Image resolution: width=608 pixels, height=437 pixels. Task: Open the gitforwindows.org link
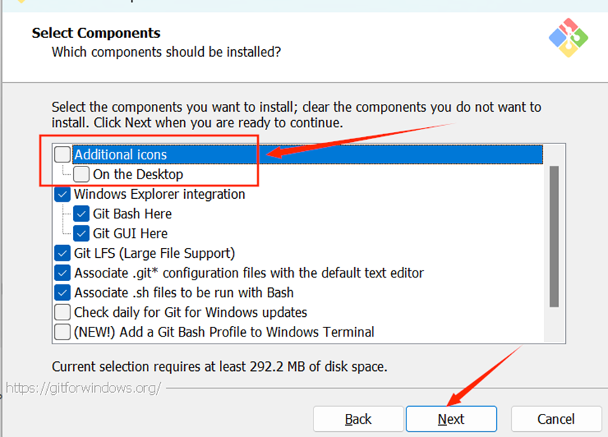tap(84, 387)
